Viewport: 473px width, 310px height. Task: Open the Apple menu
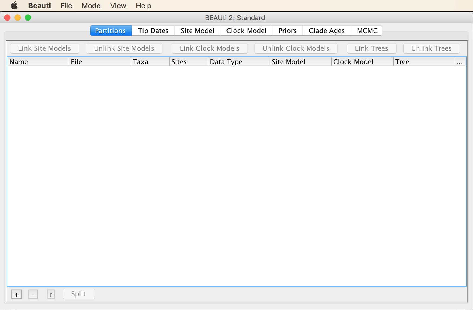point(14,6)
